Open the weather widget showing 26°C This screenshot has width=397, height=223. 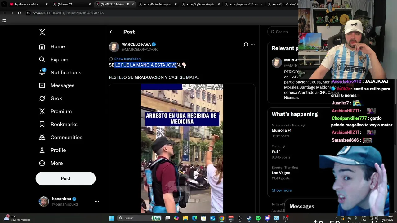coord(18,218)
